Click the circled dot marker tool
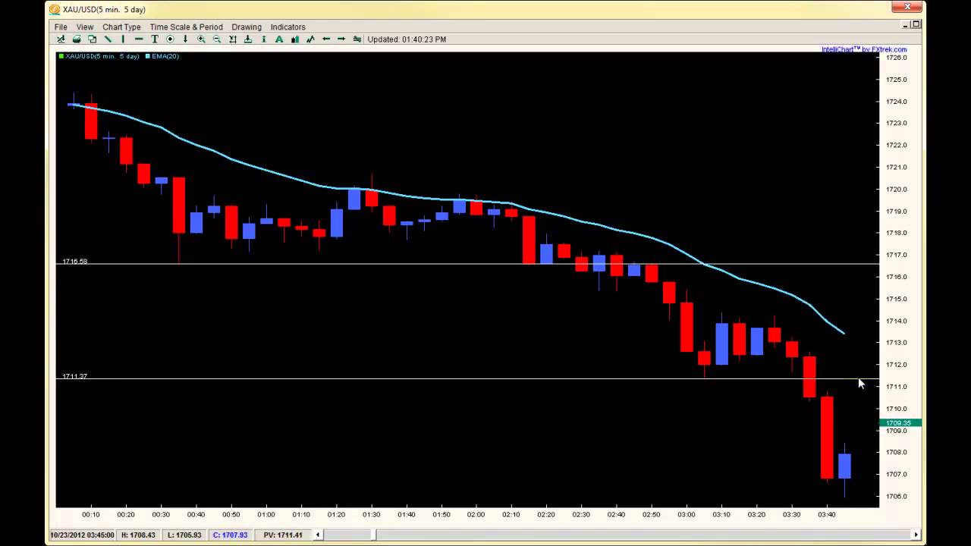Viewport: 971px width, 546px height. coord(170,39)
